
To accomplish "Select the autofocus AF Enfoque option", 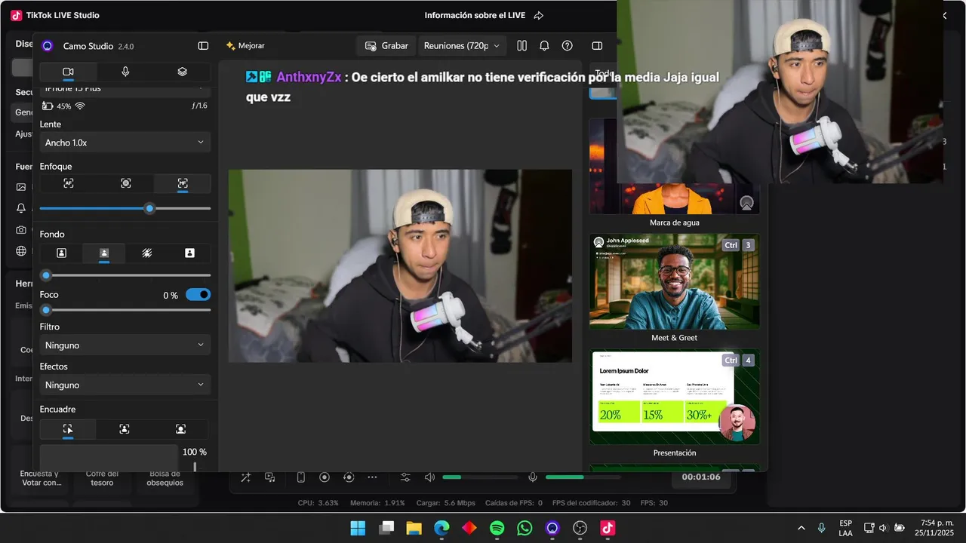I will point(69,183).
